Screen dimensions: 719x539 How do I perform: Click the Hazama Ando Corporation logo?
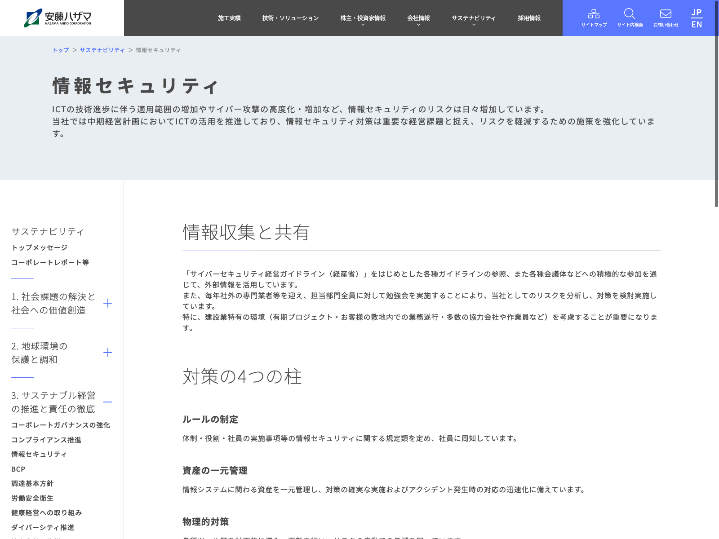58,18
